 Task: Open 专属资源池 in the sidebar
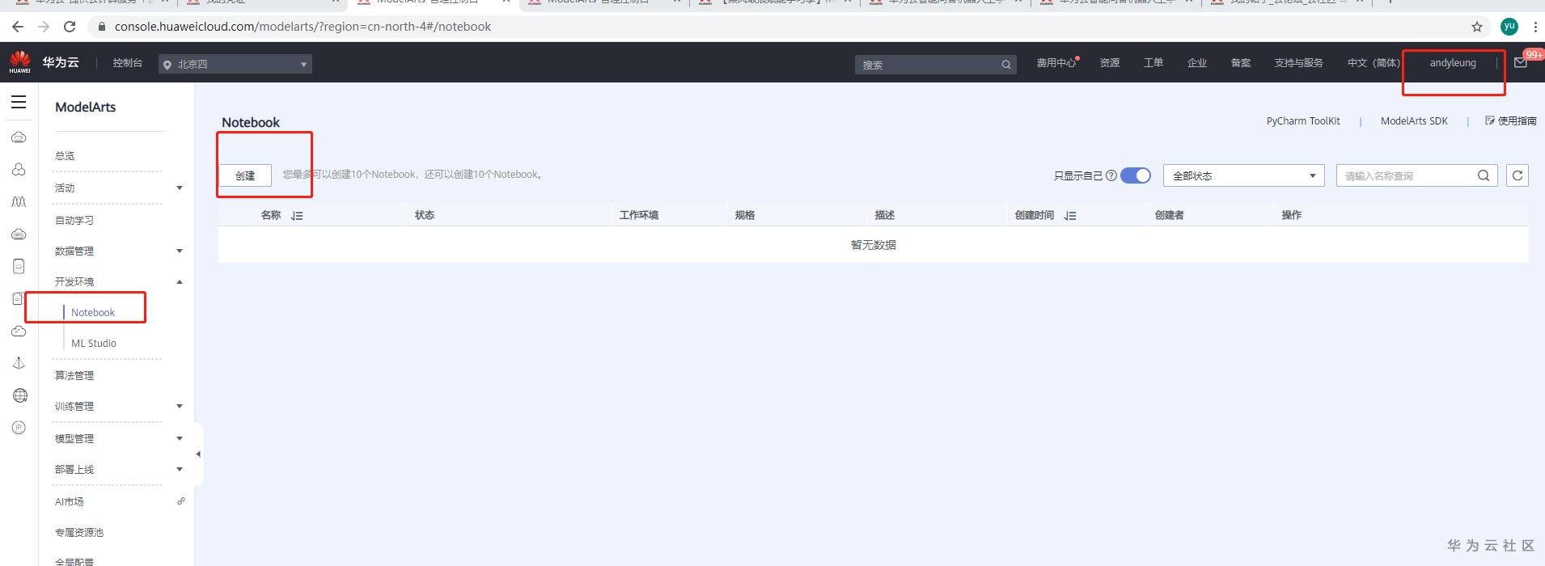[x=79, y=532]
